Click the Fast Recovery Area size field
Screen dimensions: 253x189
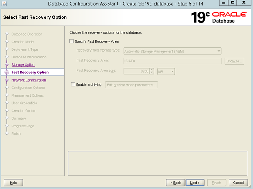(137, 71)
